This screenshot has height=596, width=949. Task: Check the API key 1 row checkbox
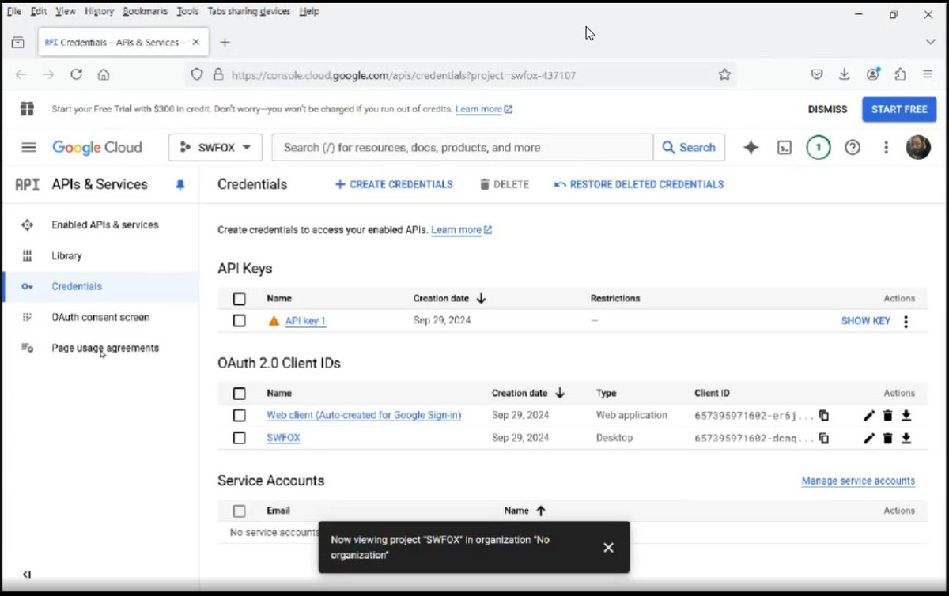pyautogui.click(x=240, y=321)
